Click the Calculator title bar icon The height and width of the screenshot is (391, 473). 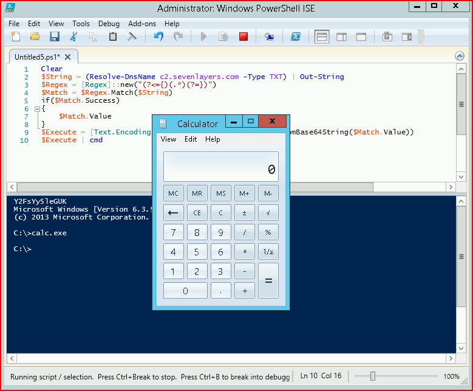click(x=163, y=123)
